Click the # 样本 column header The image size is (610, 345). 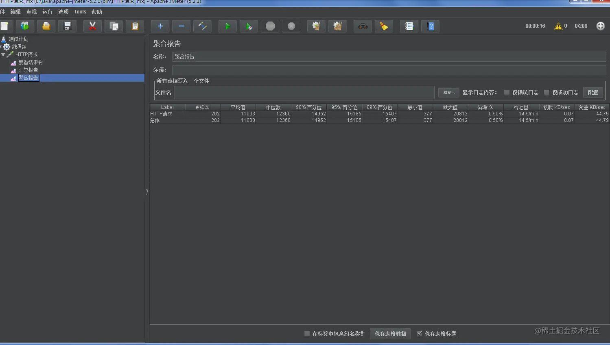202,107
